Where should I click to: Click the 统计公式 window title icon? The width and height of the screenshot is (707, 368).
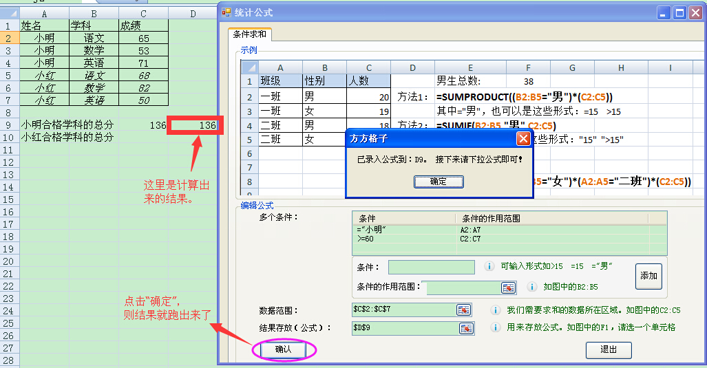pyautogui.click(x=227, y=12)
